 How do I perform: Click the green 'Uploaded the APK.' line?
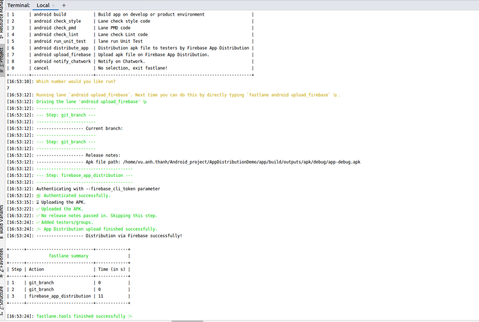click(60, 209)
